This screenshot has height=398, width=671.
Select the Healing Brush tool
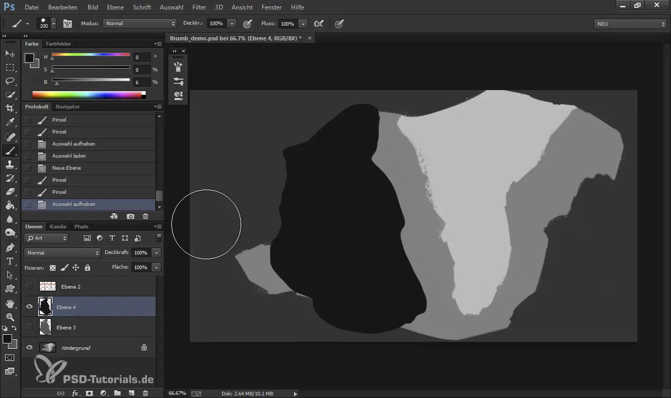tap(10, 137)
